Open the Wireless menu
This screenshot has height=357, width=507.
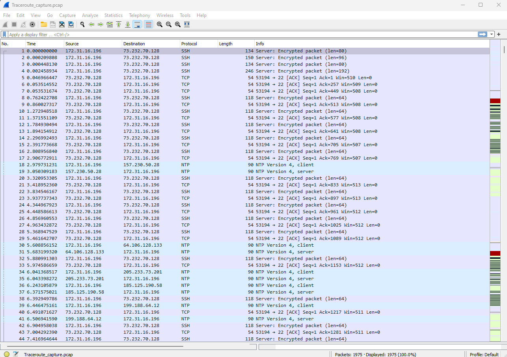[x=165, y=15]
